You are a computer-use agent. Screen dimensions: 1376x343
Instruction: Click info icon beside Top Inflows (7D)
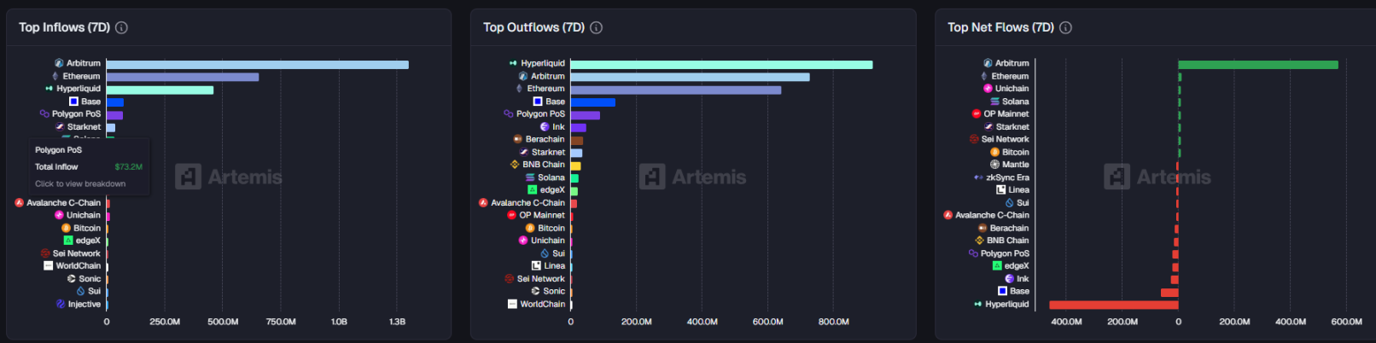pos(121,27)
